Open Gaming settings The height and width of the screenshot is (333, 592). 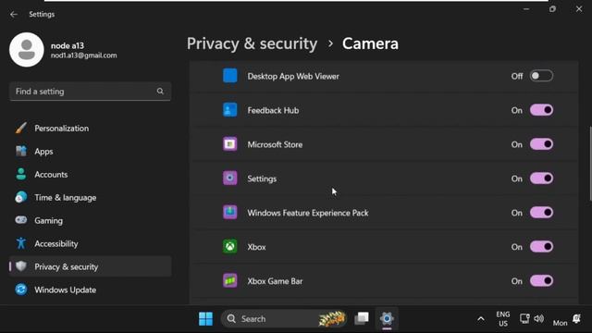point(91,220)
